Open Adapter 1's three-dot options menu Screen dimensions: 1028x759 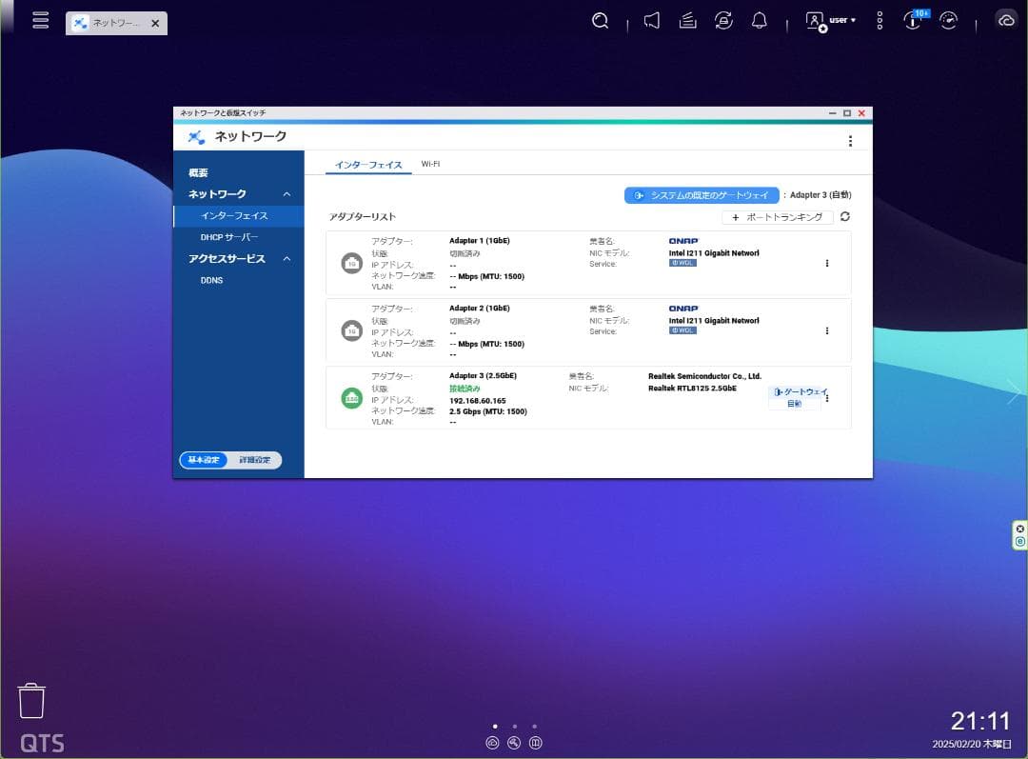coord(827,263)
